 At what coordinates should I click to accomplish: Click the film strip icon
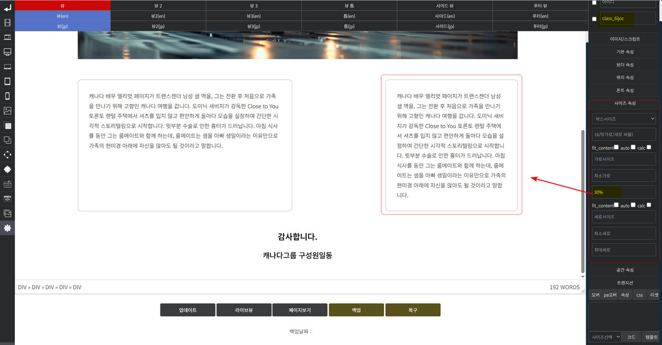click(7, 23)
